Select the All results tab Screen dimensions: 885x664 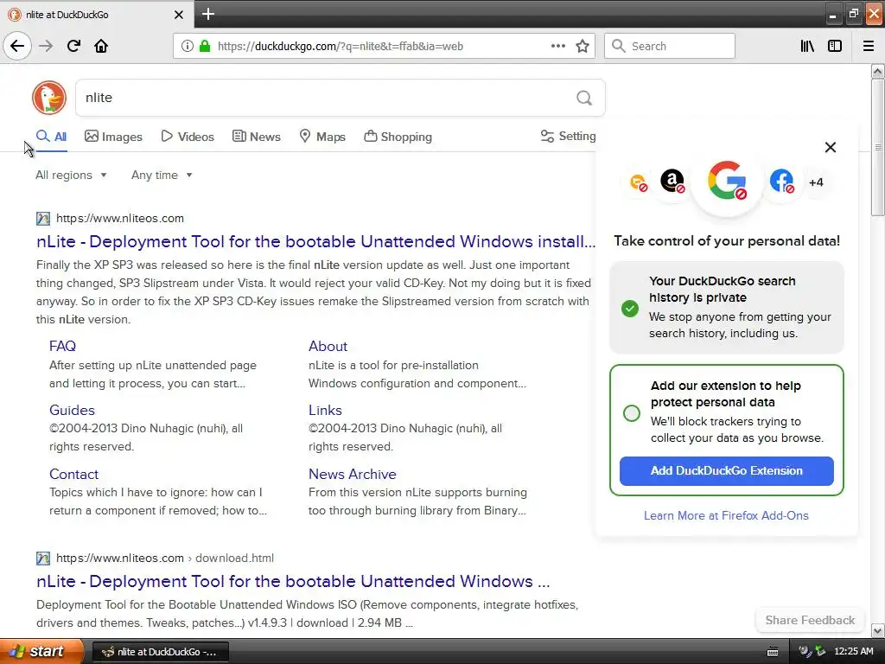click(51, 137)
